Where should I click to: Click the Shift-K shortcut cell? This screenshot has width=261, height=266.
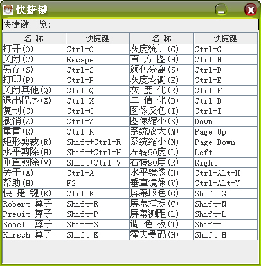click(x=98, y=235)
